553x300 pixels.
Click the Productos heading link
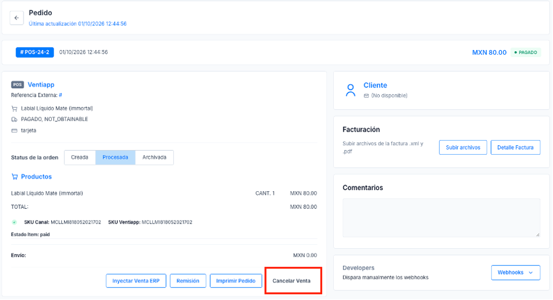point(36,177)
